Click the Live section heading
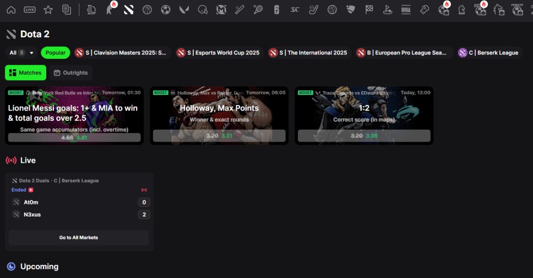Image resolution: width=533 pixels, height=278 pixels. point(28,160)
